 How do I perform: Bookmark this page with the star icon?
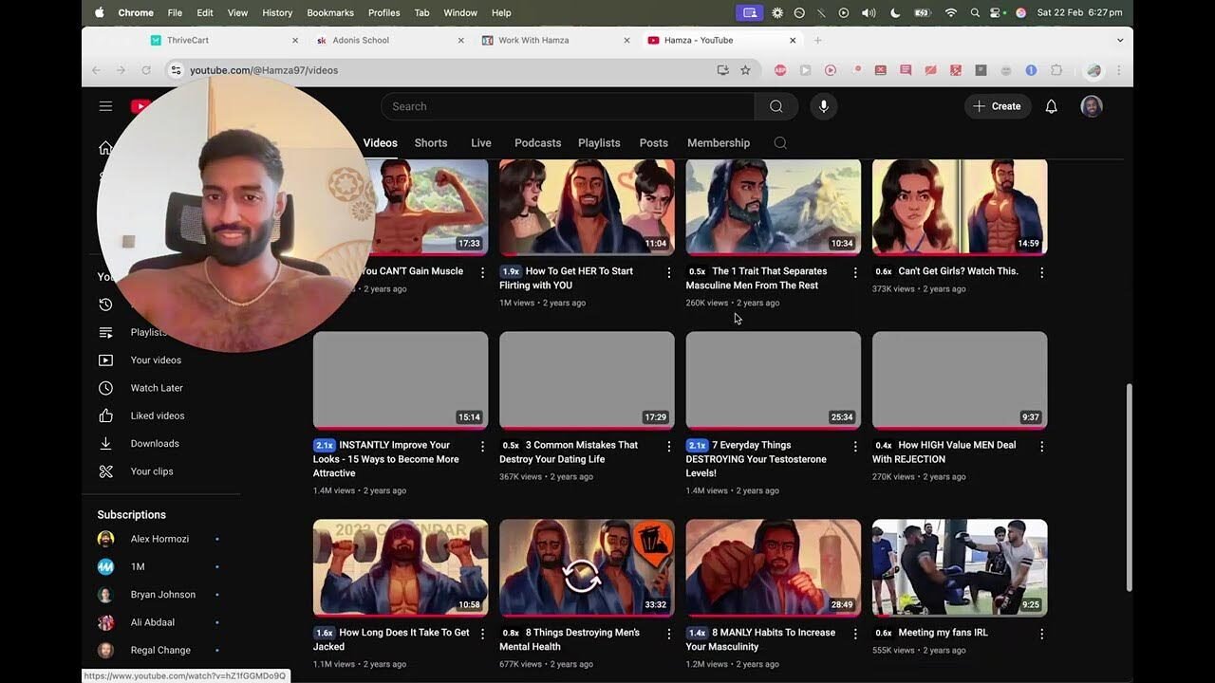(745, 70)
